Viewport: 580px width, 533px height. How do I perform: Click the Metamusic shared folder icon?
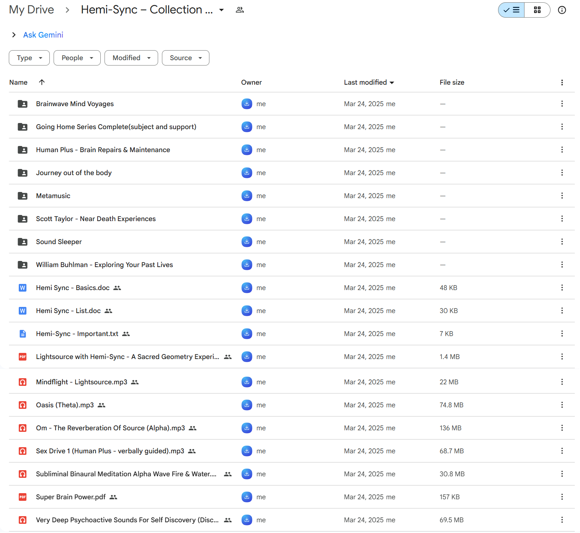[x=23, y=196]
